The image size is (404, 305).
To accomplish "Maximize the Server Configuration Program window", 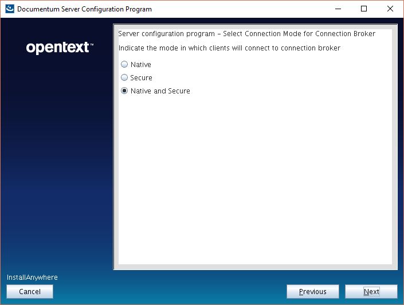I will click(x=364, y=9).
